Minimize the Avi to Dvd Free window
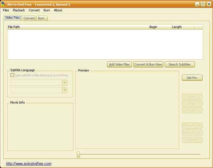 pos(197,4)
